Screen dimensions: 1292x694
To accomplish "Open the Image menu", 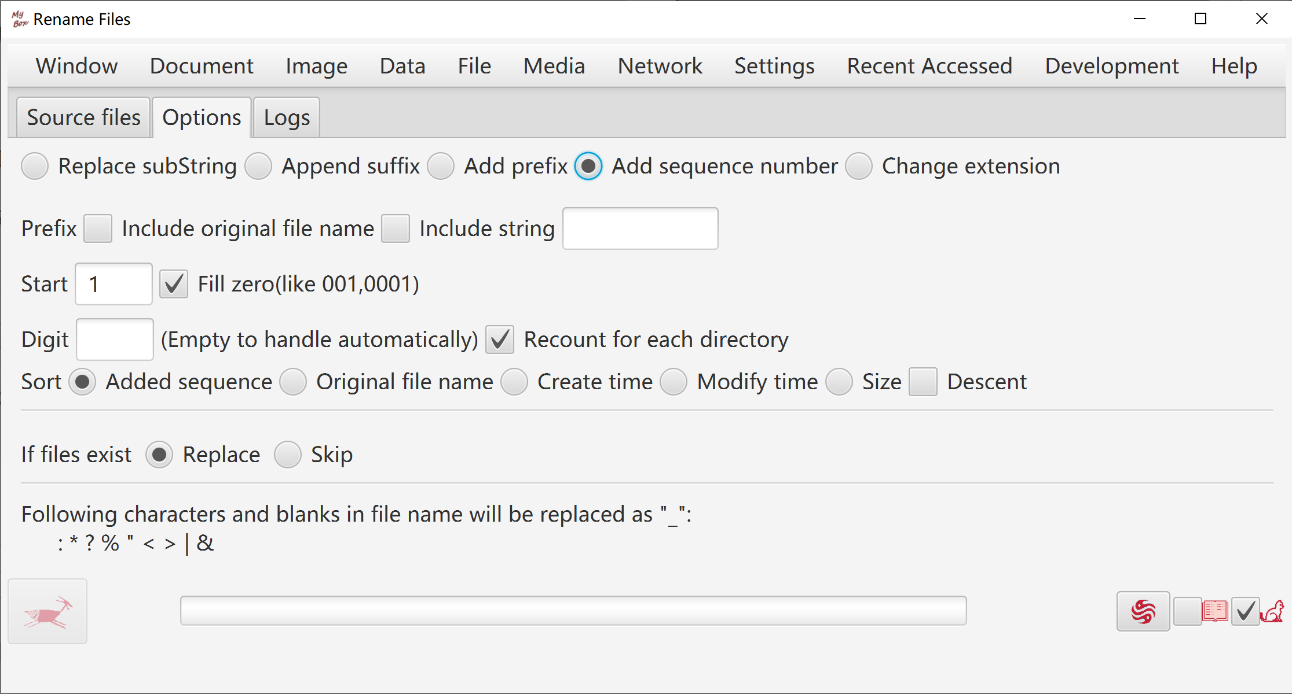I will pos(316,66).
